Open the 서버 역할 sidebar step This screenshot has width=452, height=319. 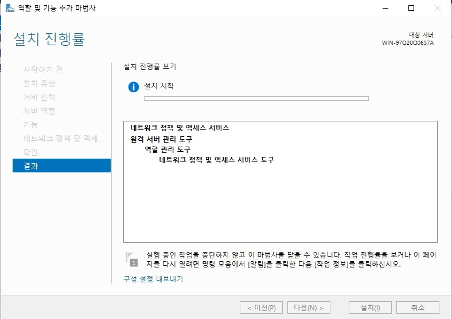tap(39, 111)
